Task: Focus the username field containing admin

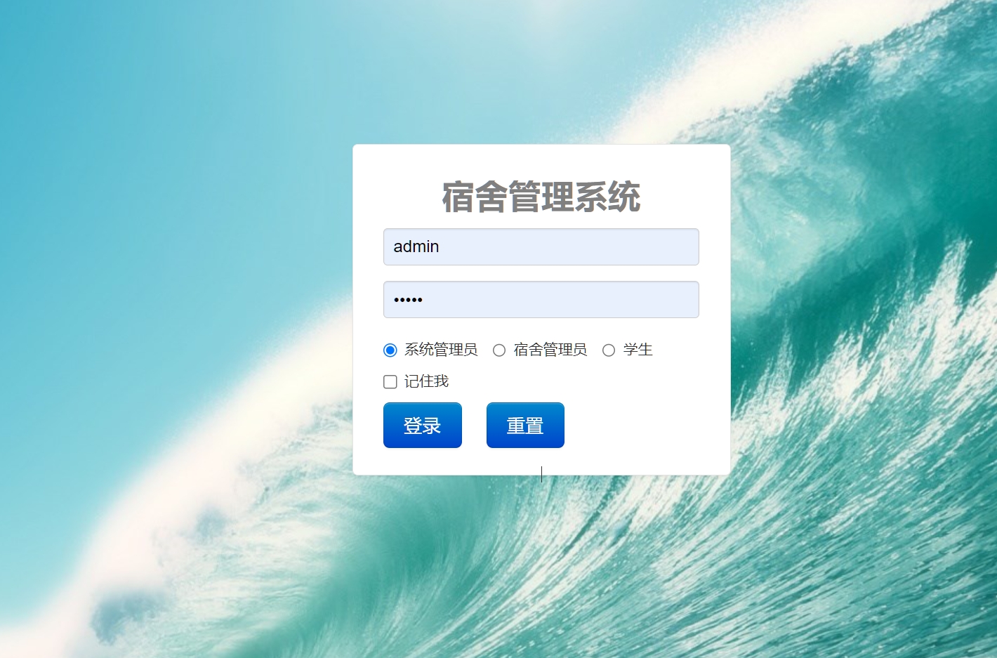Action: pos(541,246)
